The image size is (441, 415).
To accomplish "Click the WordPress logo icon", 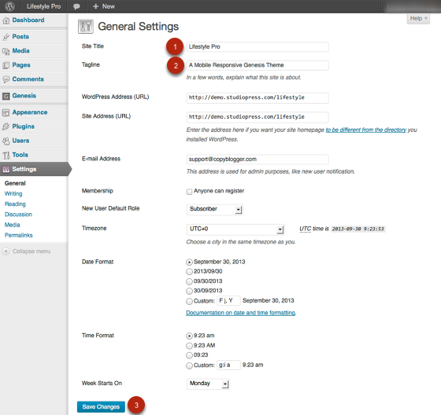I will (9, 6).
